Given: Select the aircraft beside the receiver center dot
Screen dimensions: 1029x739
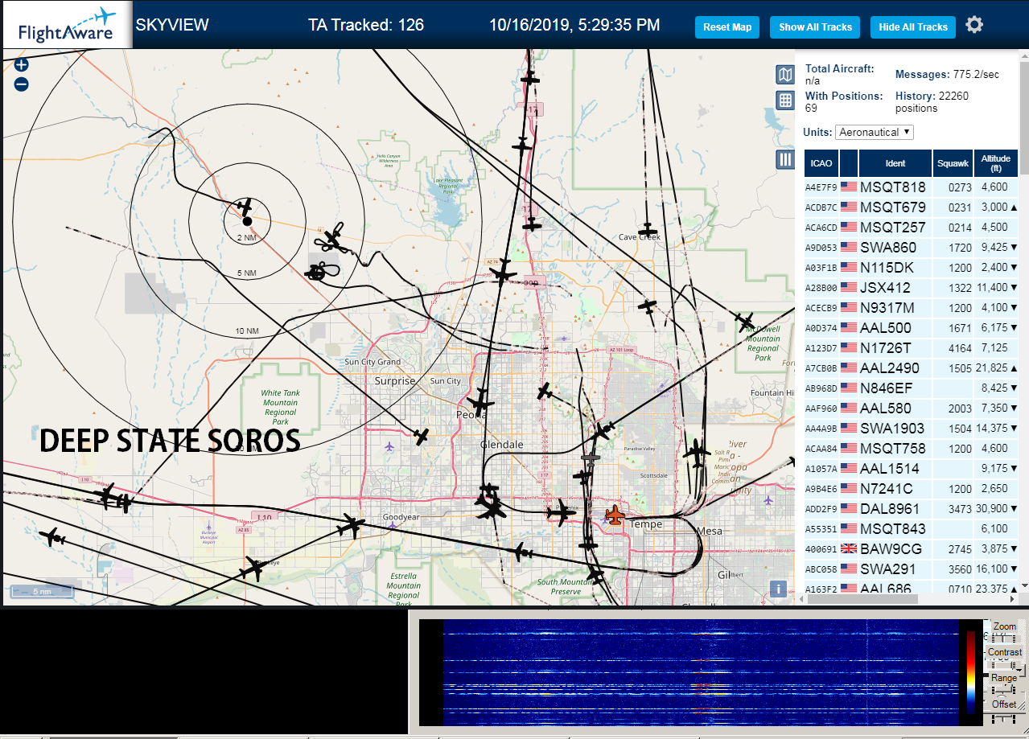Looking at the screenshot, I should point(245,207).
